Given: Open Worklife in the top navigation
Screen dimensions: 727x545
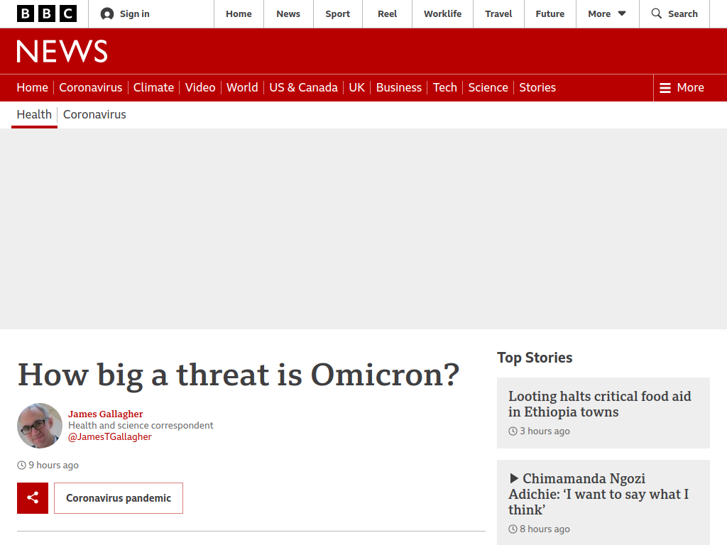Looking at the screenshot, I should [442, 14].
